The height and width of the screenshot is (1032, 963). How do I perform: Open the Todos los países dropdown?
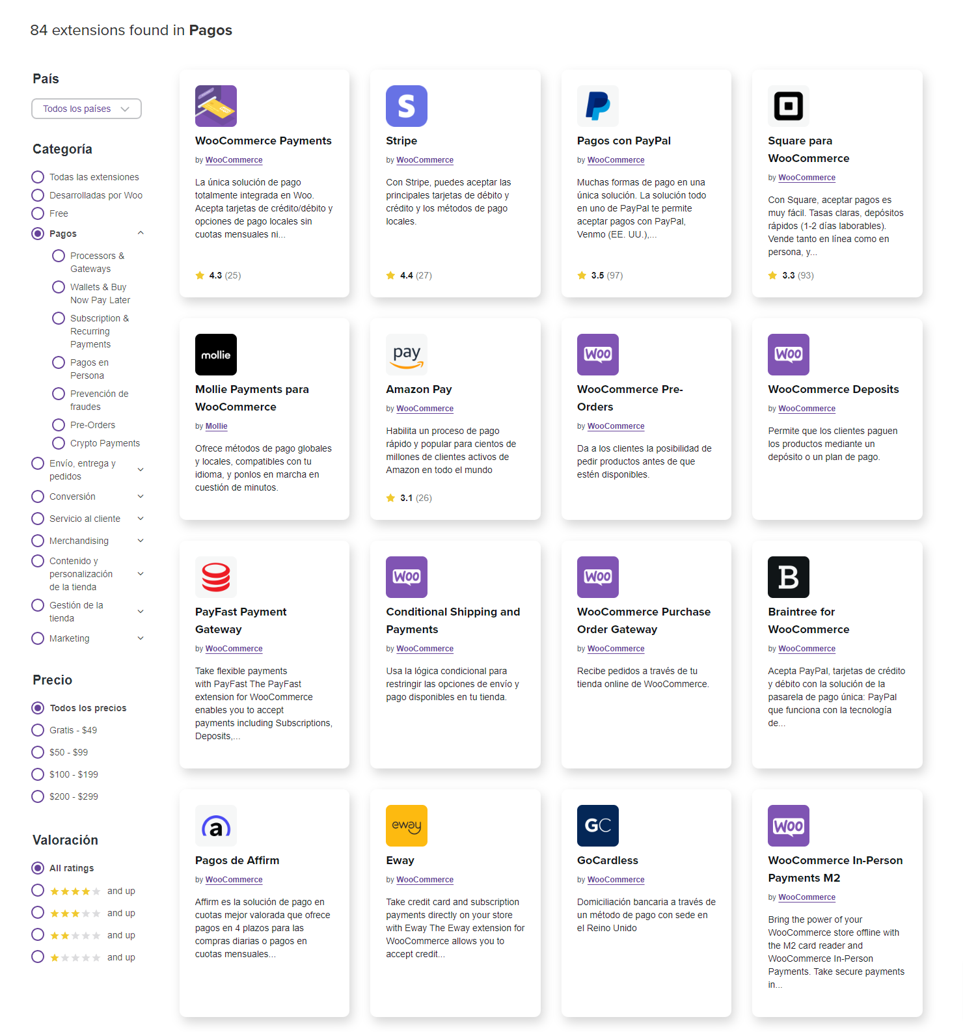point(87,109)
